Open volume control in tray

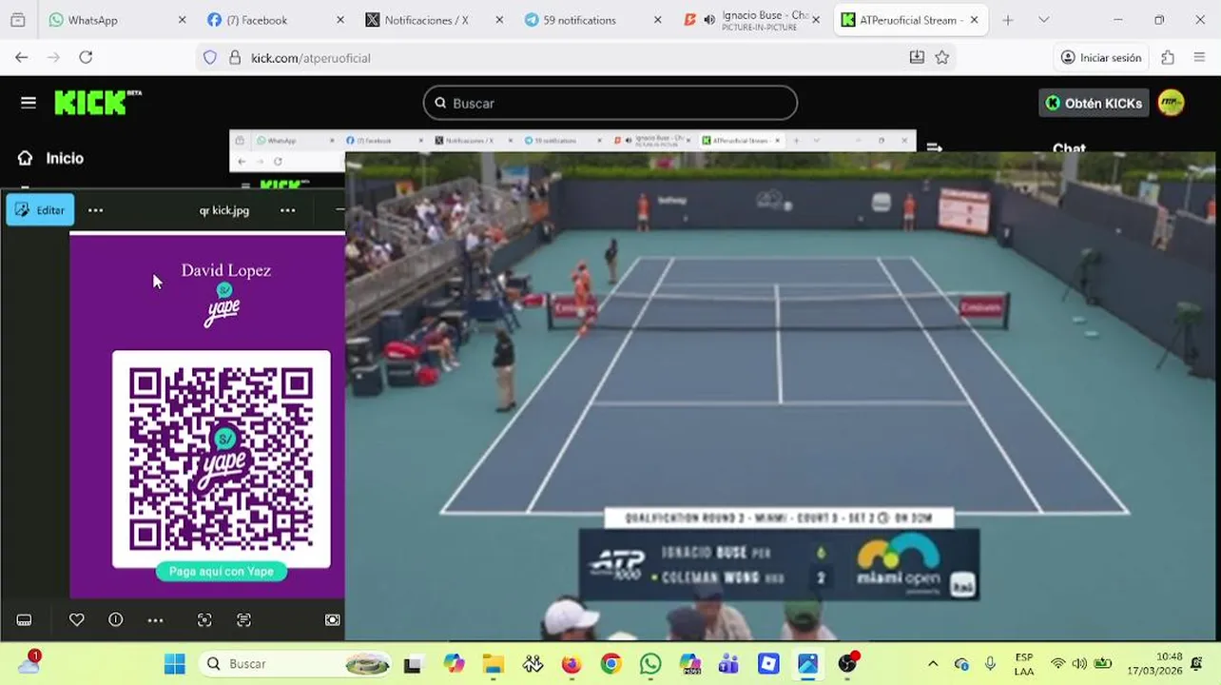coord(1079,664)
